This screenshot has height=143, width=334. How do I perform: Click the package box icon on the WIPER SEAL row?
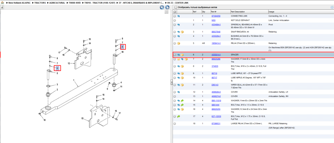tap(182, 85)
